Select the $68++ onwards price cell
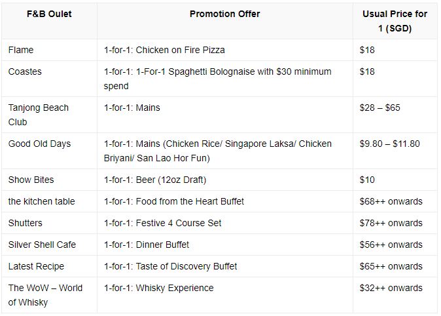This screenshot has width=441, height=316. tap(391, 201)
